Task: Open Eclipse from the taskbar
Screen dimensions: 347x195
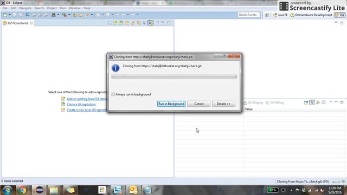Action: (x=40, y=190)
